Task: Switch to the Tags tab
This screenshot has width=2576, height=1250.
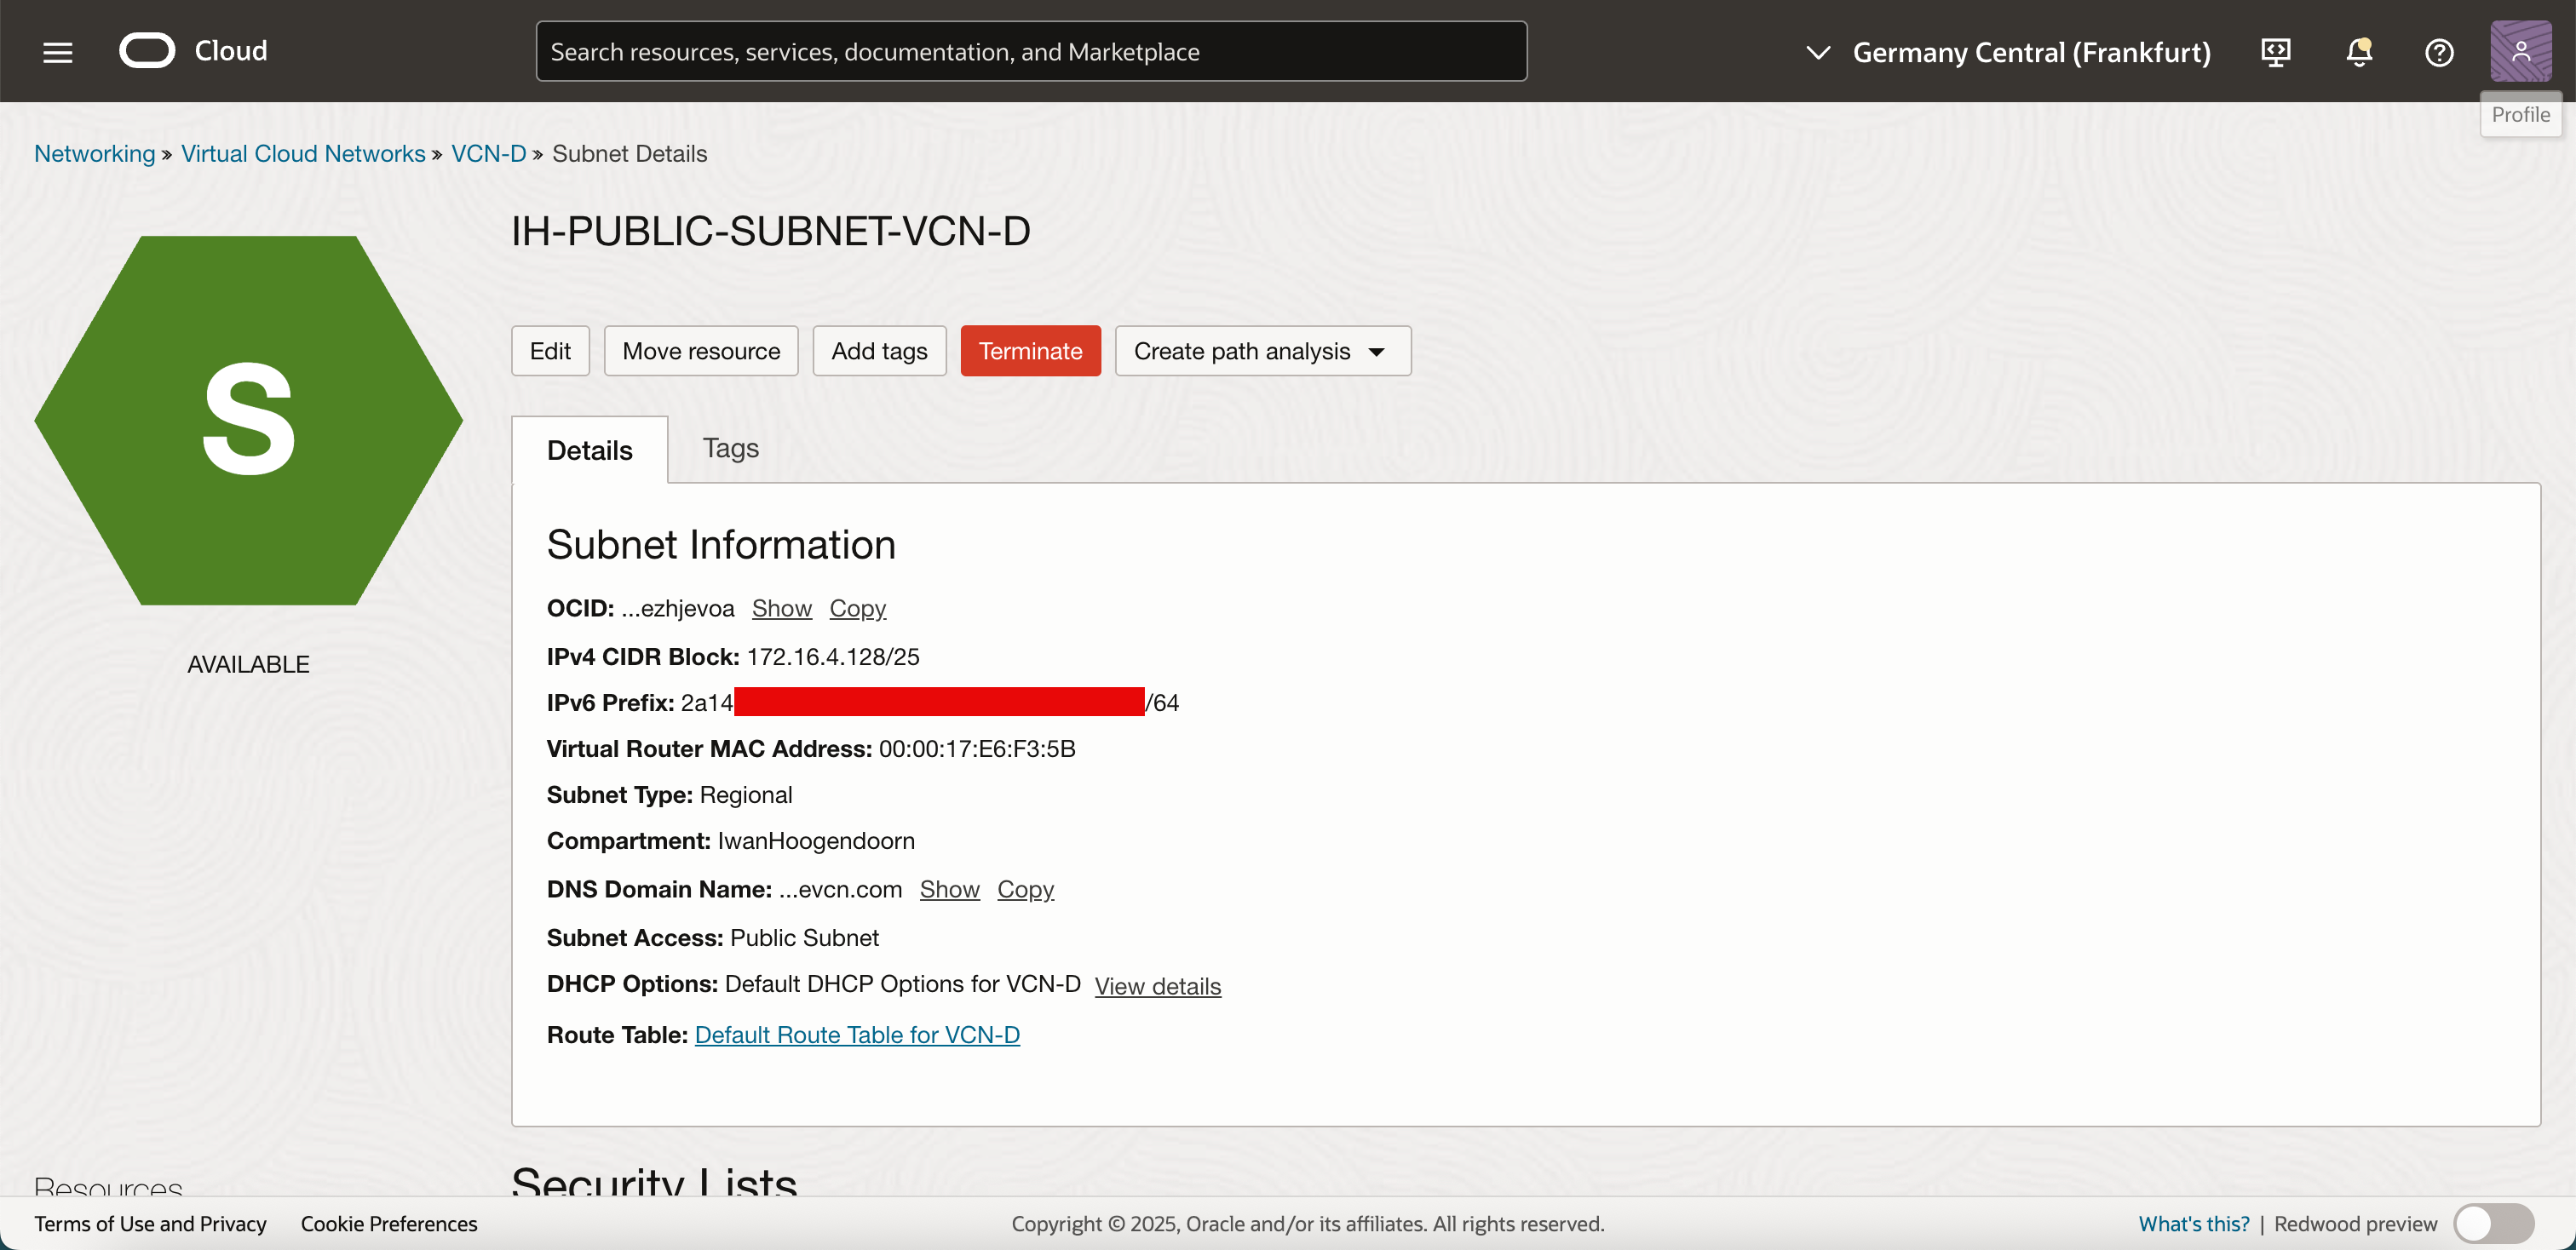Action: (730, 449)
